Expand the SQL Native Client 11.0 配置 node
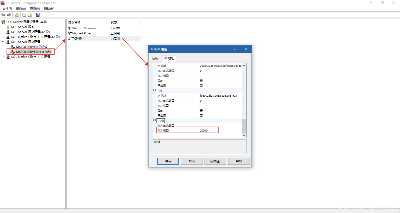 pos(3,57)
